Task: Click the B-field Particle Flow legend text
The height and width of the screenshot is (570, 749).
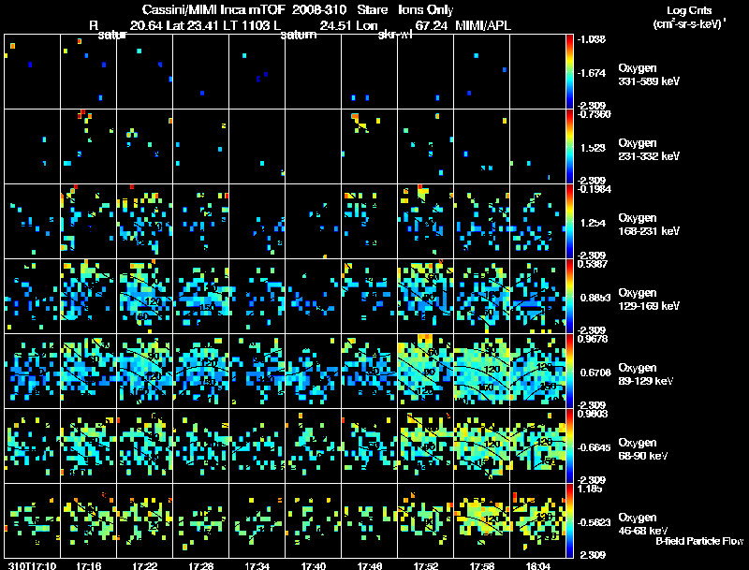Action: tap(699, 541)
